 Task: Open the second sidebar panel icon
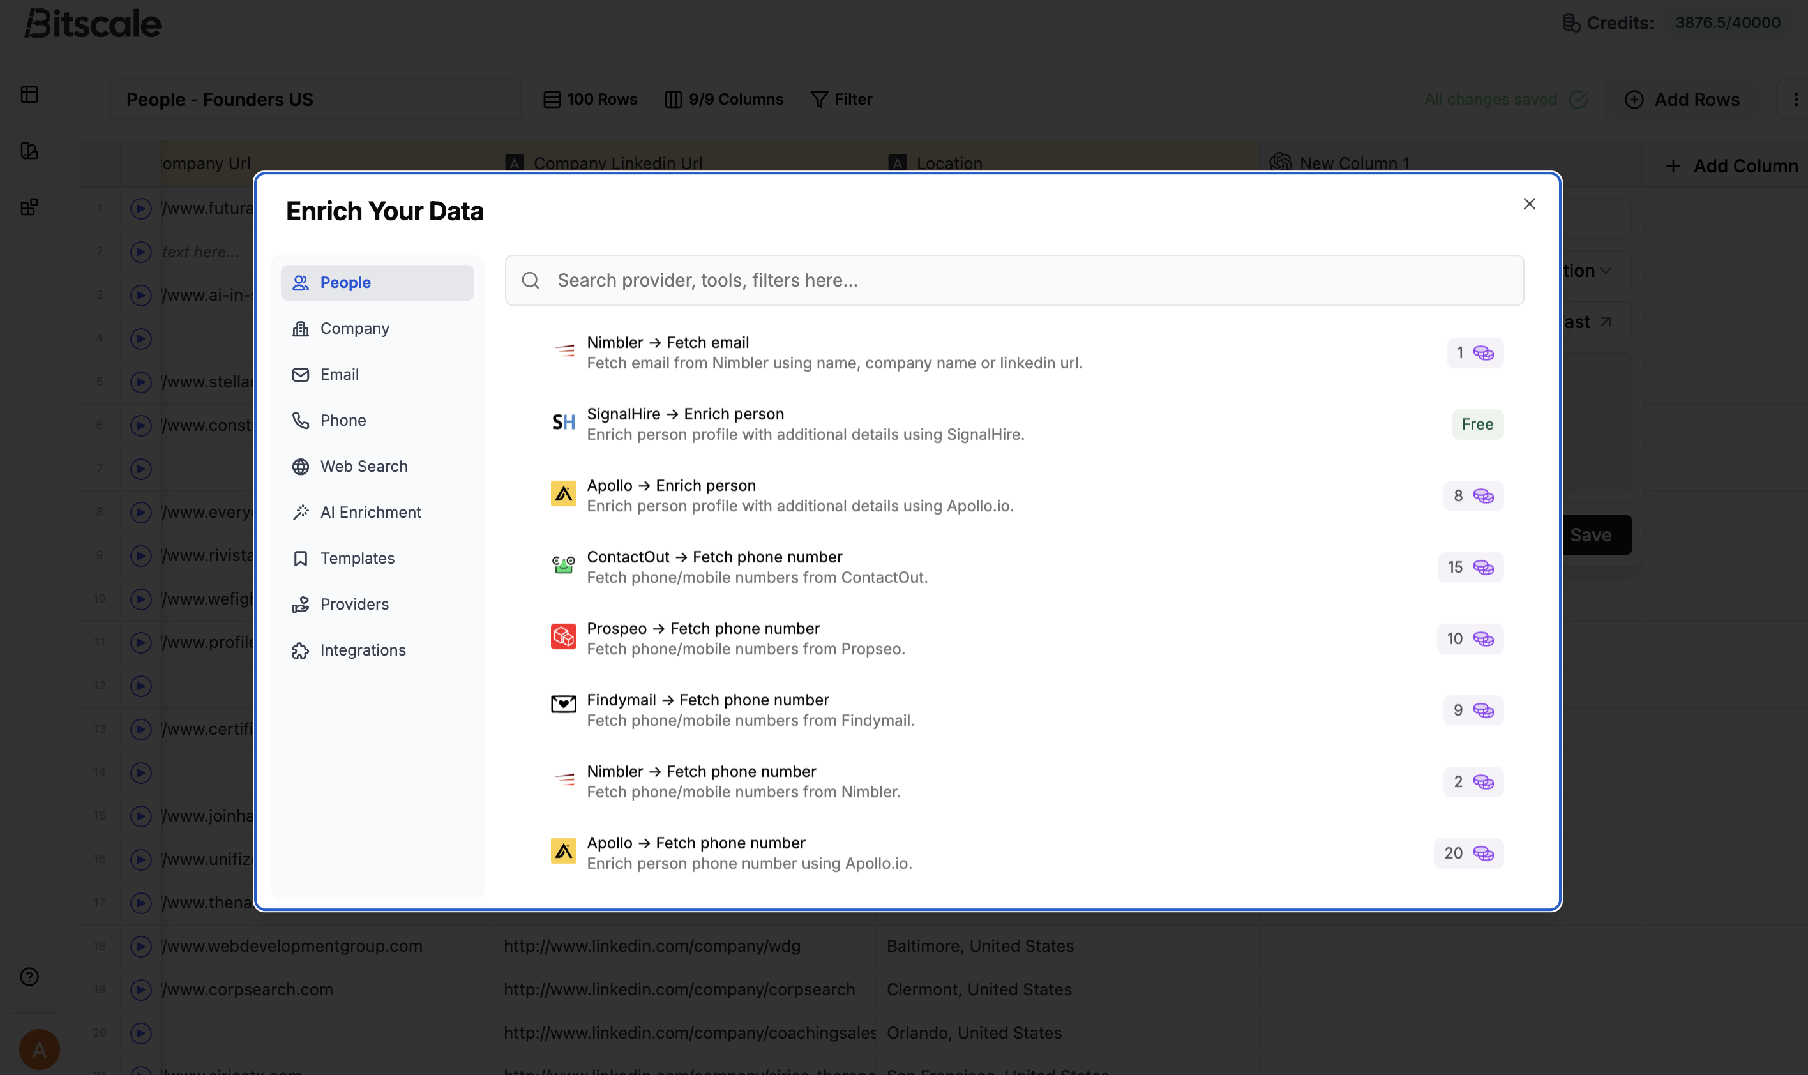point(30,151)
